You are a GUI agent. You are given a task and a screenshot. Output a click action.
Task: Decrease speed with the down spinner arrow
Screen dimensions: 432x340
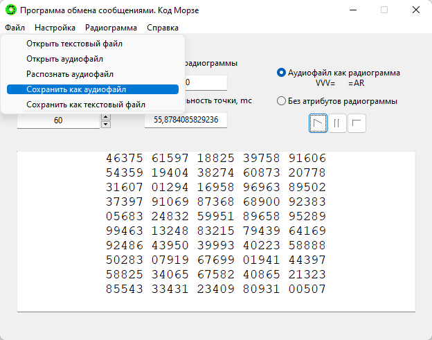pyautogui.click(x=106, y=125)
